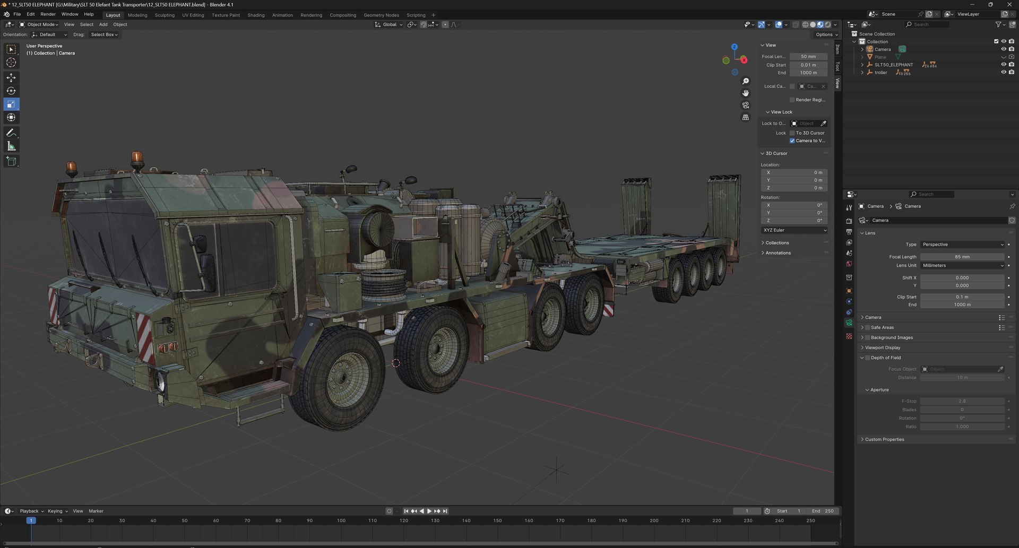Enable Lock To 3D Cursor checkbox
The width and height of the screenshot is (1019, 548).
(792, 133)
